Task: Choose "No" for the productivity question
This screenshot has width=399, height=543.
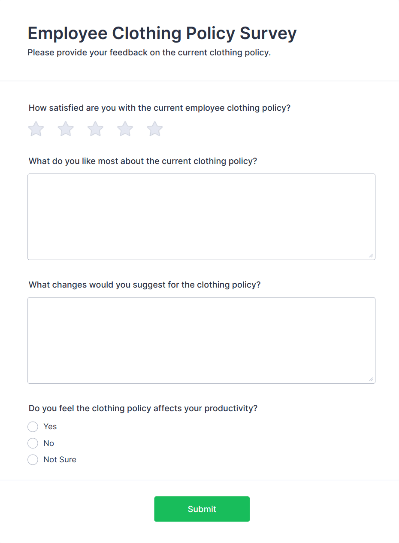Action: [x=33, y=443]
